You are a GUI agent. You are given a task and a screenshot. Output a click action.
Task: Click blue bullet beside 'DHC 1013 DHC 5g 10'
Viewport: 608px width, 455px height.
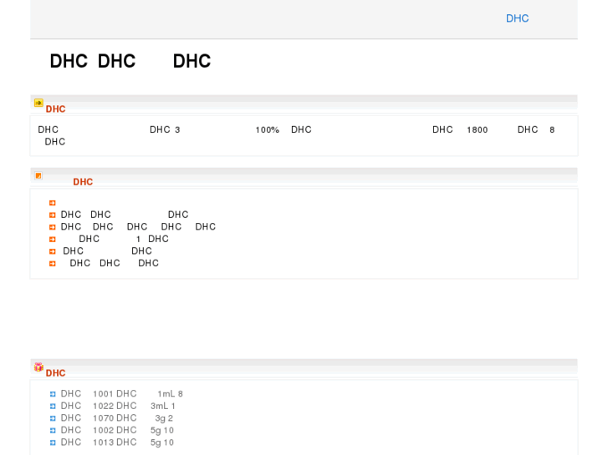pos(53,442)
